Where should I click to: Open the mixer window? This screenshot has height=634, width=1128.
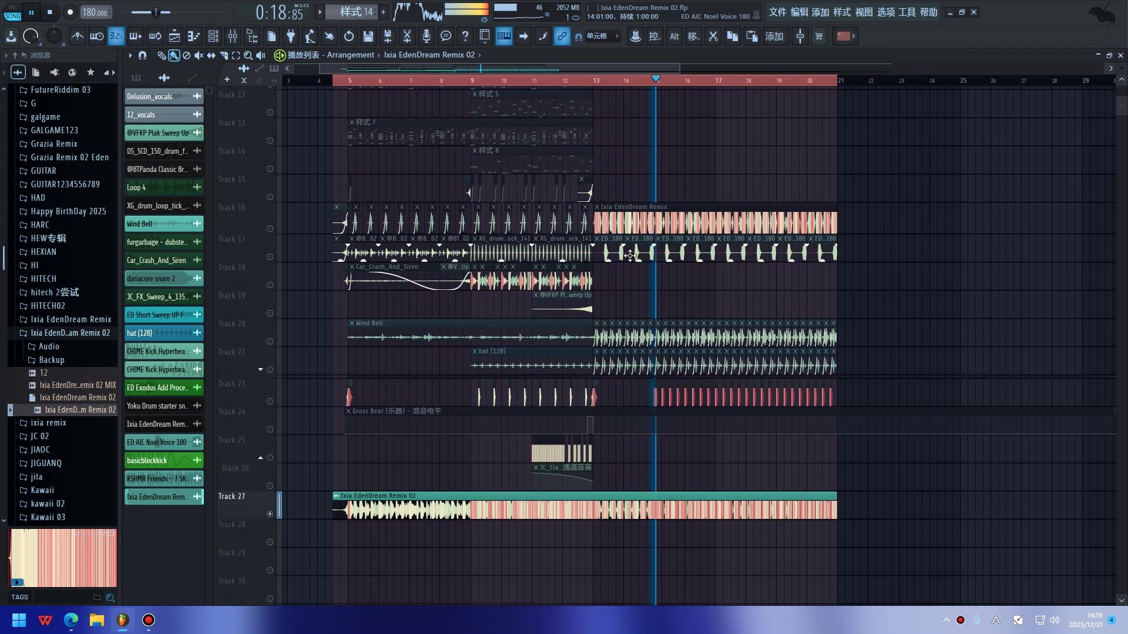pos(233,36)
